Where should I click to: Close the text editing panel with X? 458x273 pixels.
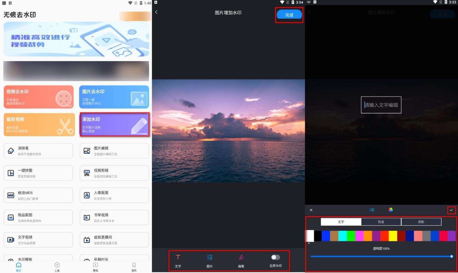[x=311, y=210]
